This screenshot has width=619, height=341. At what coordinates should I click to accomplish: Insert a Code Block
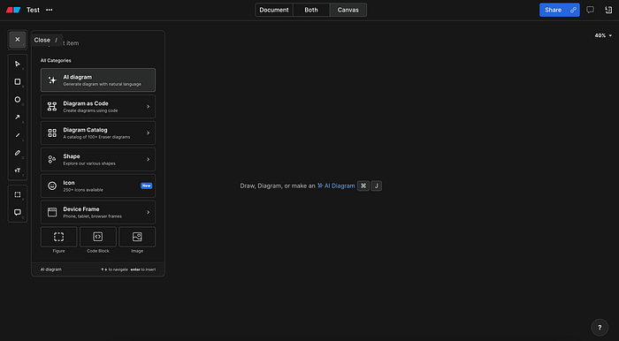coord(98,237)
